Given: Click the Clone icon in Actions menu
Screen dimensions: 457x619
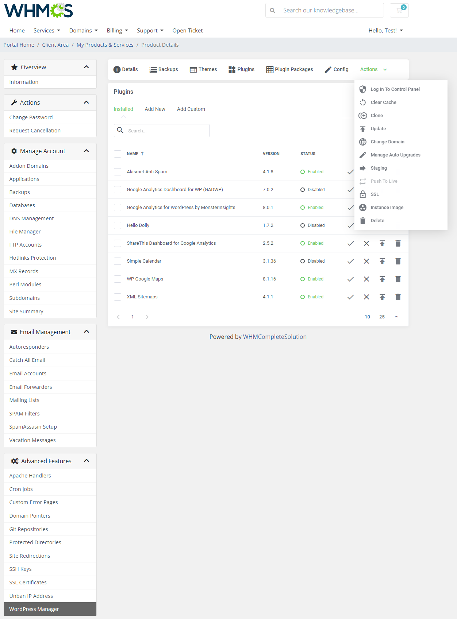Looking at the screenshot, I should (x=363, y=116).
